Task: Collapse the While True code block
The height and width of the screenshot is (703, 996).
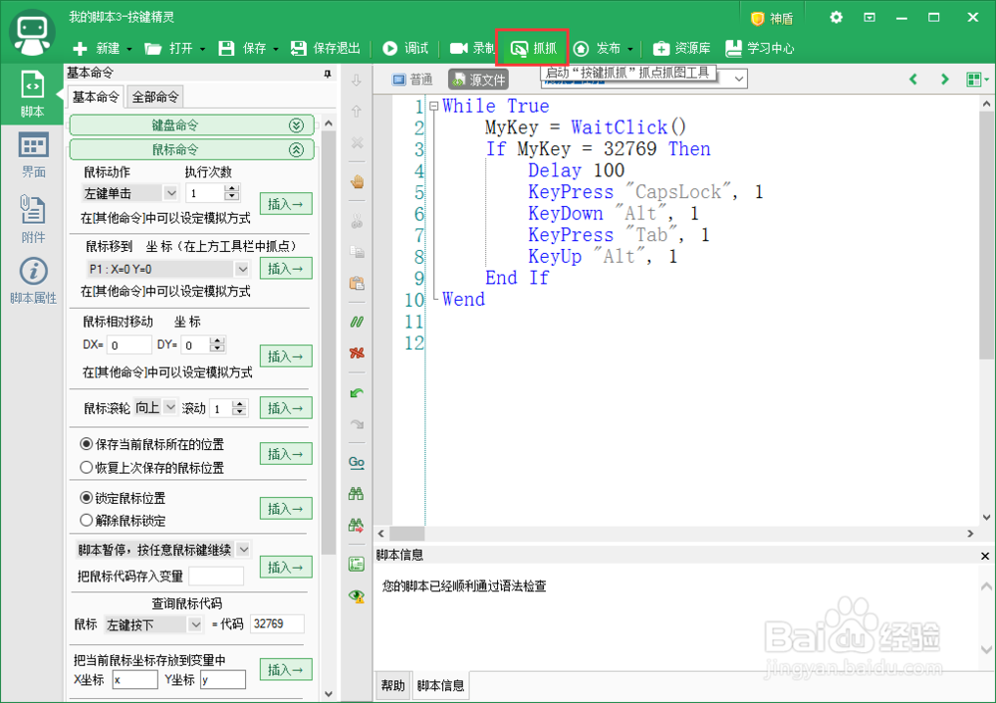Action: coord(434,107)
